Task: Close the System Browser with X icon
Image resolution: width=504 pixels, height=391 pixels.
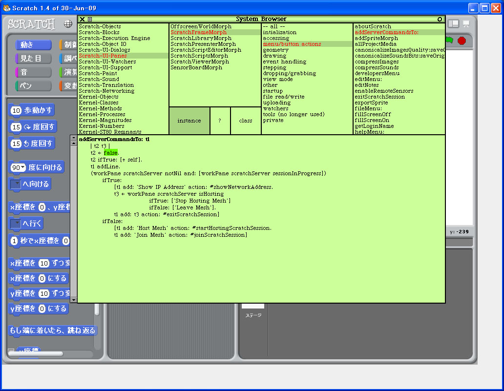Action: pos(82,19)
